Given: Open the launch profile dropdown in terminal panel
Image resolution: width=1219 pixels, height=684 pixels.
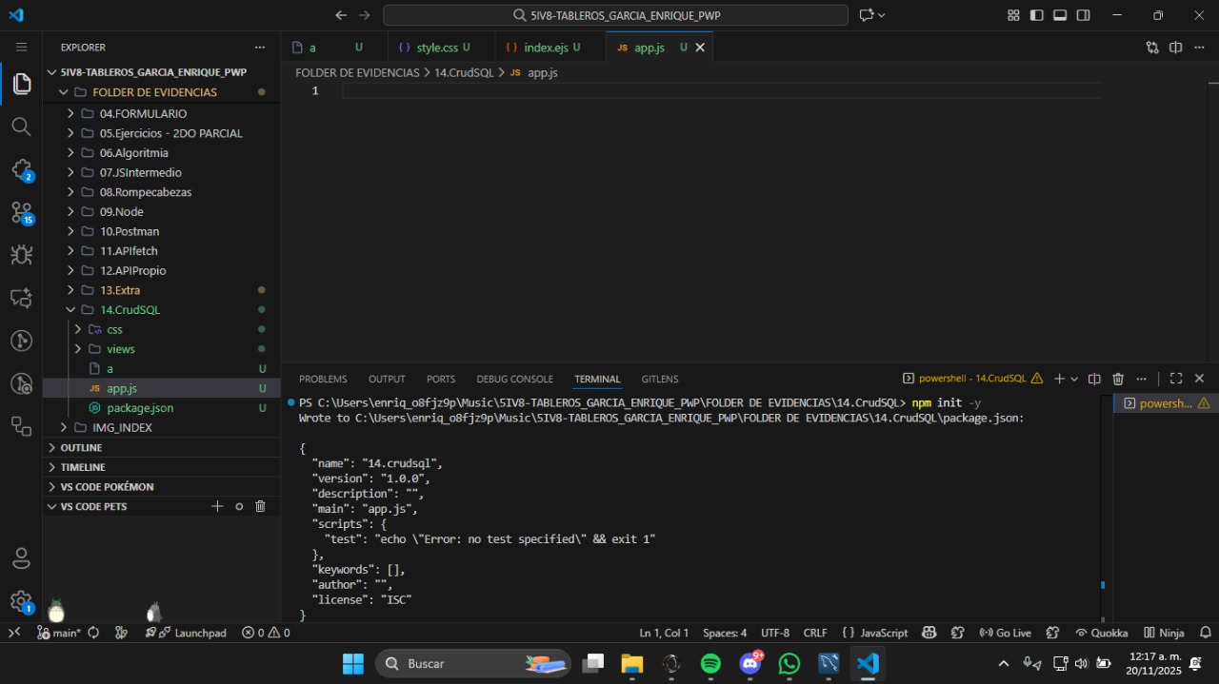Looking at the screenshot, I should (x=1074, y=378).
